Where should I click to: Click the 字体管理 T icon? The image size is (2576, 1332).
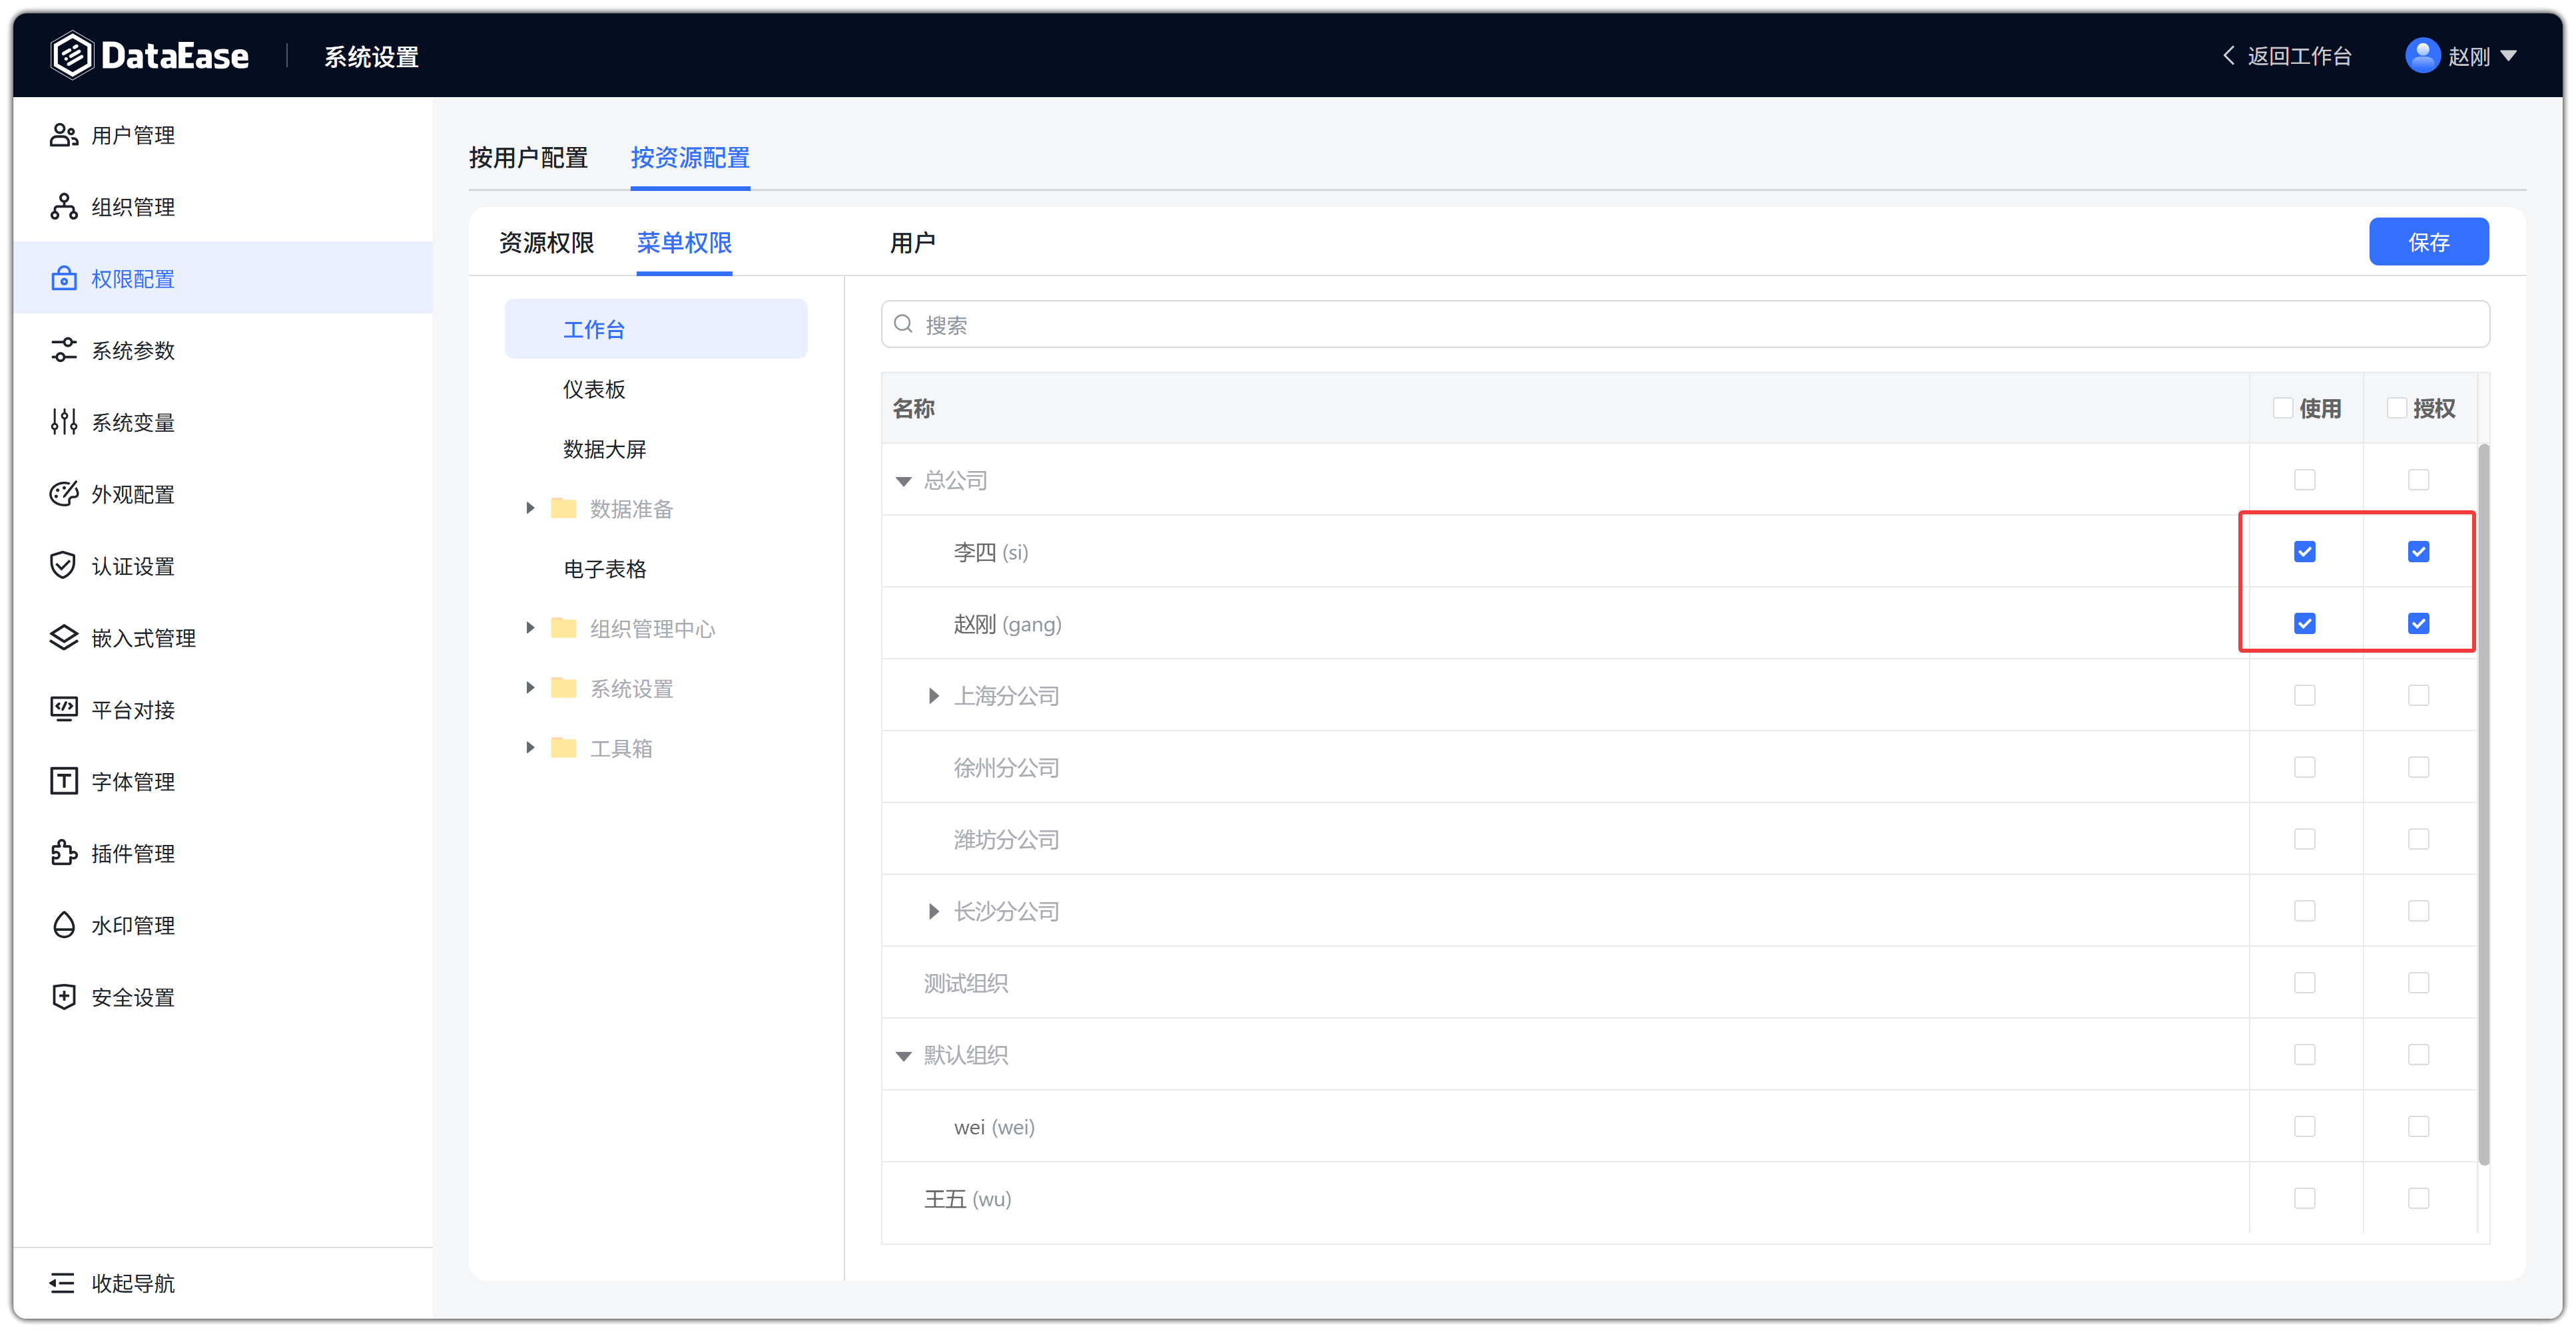pos(64,782)
